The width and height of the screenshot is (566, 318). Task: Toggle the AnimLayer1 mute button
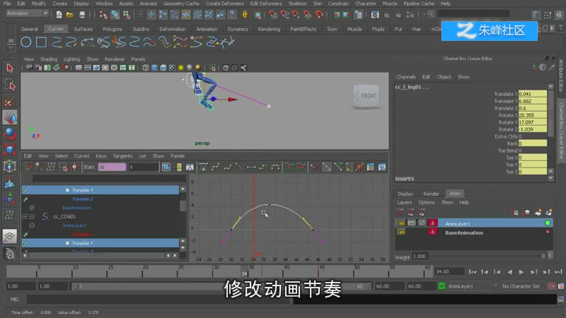422,223
